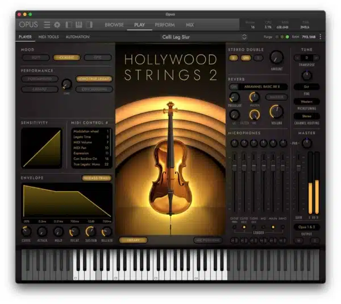Click the reverb Predelay knob
Image resolution: width=341 pixels, height=304 pixels.
234,97
